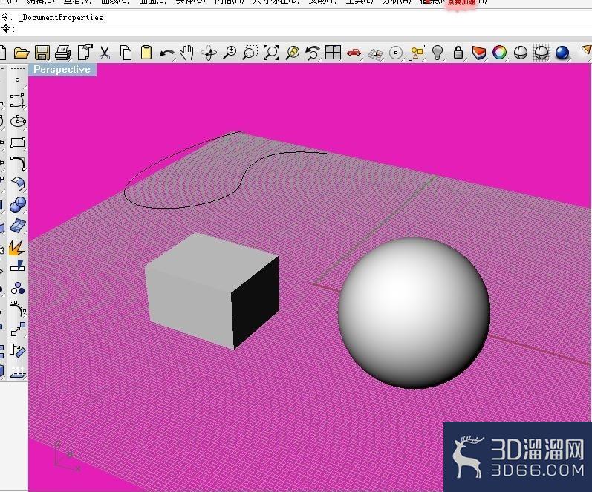This screenshot has width=592, height=492.
Task: Click the padlock lock objects icon
Action: (x=458, y=53)
